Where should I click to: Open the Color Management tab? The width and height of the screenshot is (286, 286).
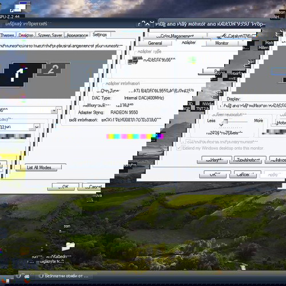point(177,36)
